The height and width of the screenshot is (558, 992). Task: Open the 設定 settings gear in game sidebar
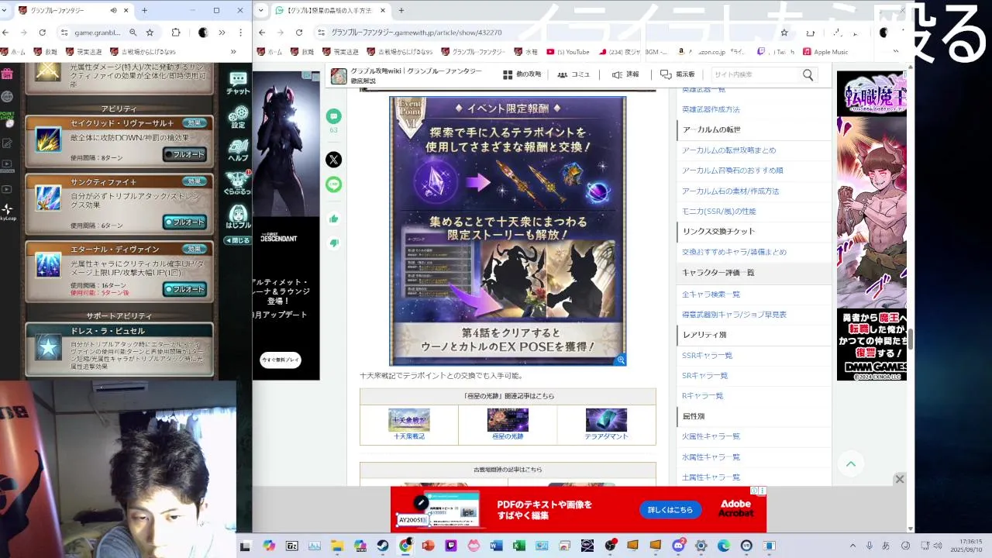239,117
